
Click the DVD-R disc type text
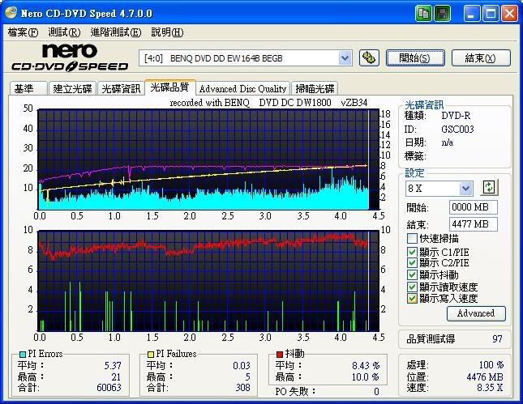(456, 116)
